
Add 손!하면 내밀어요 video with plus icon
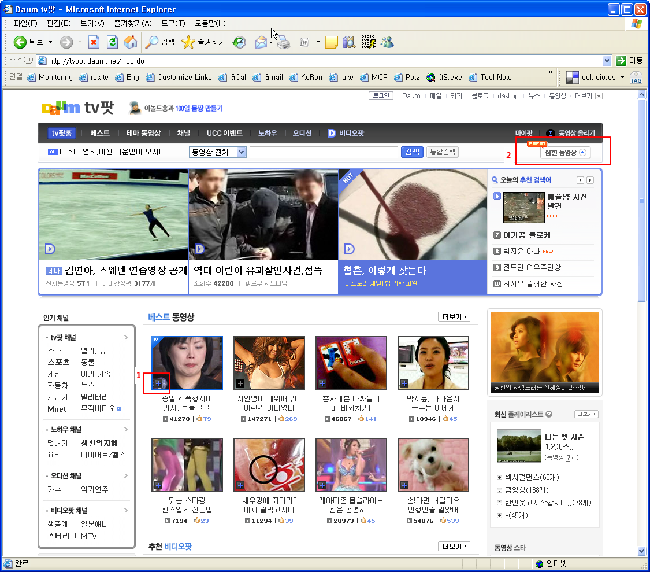coord(404,485)
